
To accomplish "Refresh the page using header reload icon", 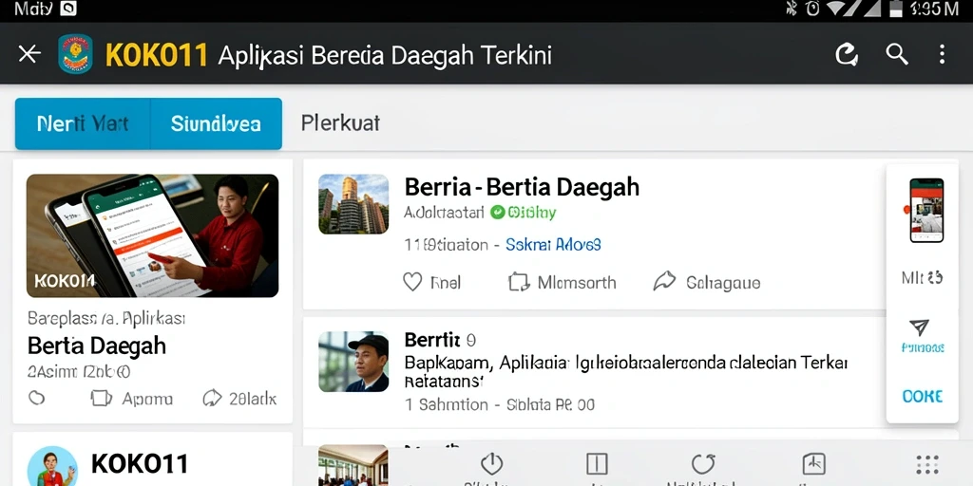I will click(x=847, y=54).
